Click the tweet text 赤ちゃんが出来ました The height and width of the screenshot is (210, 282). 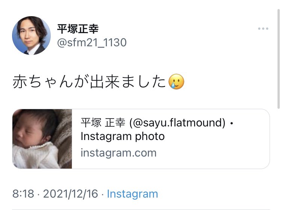(89, 82)
